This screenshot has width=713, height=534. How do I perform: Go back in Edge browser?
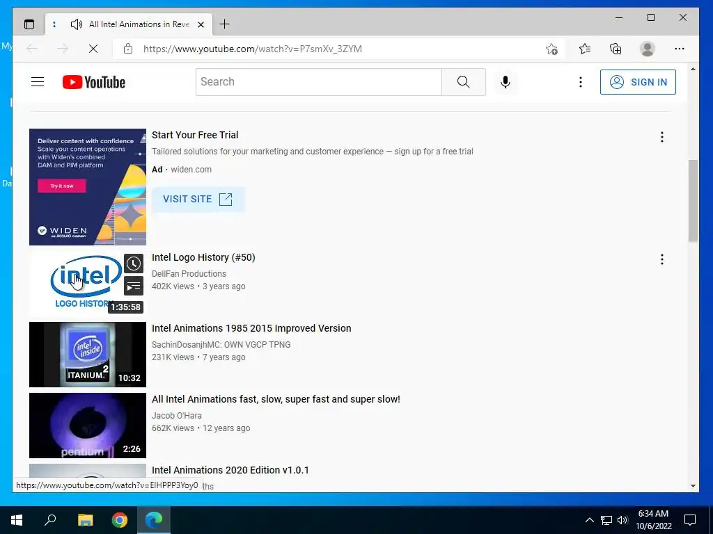pos(32,49)
